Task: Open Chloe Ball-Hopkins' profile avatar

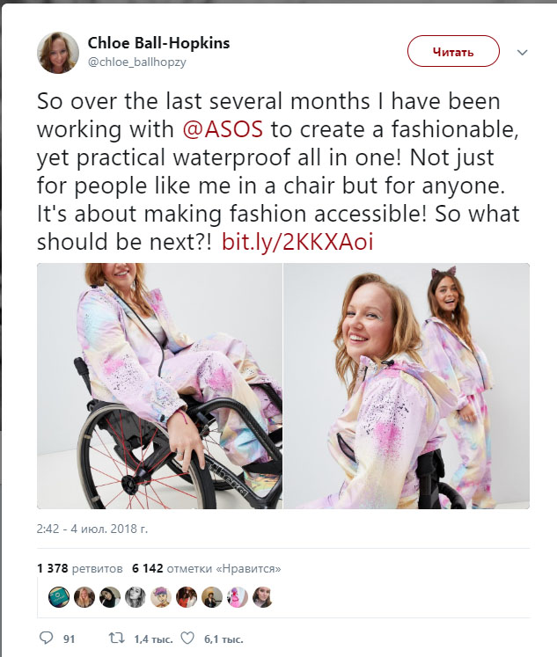Action: pyautogui.click(x=58, y=52)
